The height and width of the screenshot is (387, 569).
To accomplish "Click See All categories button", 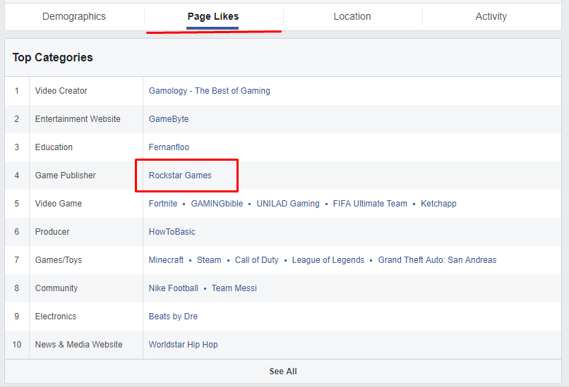I will click(283, 371).
